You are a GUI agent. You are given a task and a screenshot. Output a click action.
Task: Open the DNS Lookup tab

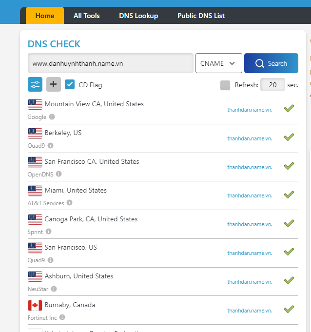pyautogui.click(x=138, y=16)
